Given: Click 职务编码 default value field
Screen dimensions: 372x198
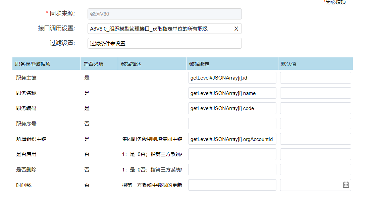Looking at the screenshot, I should point(316,108).
